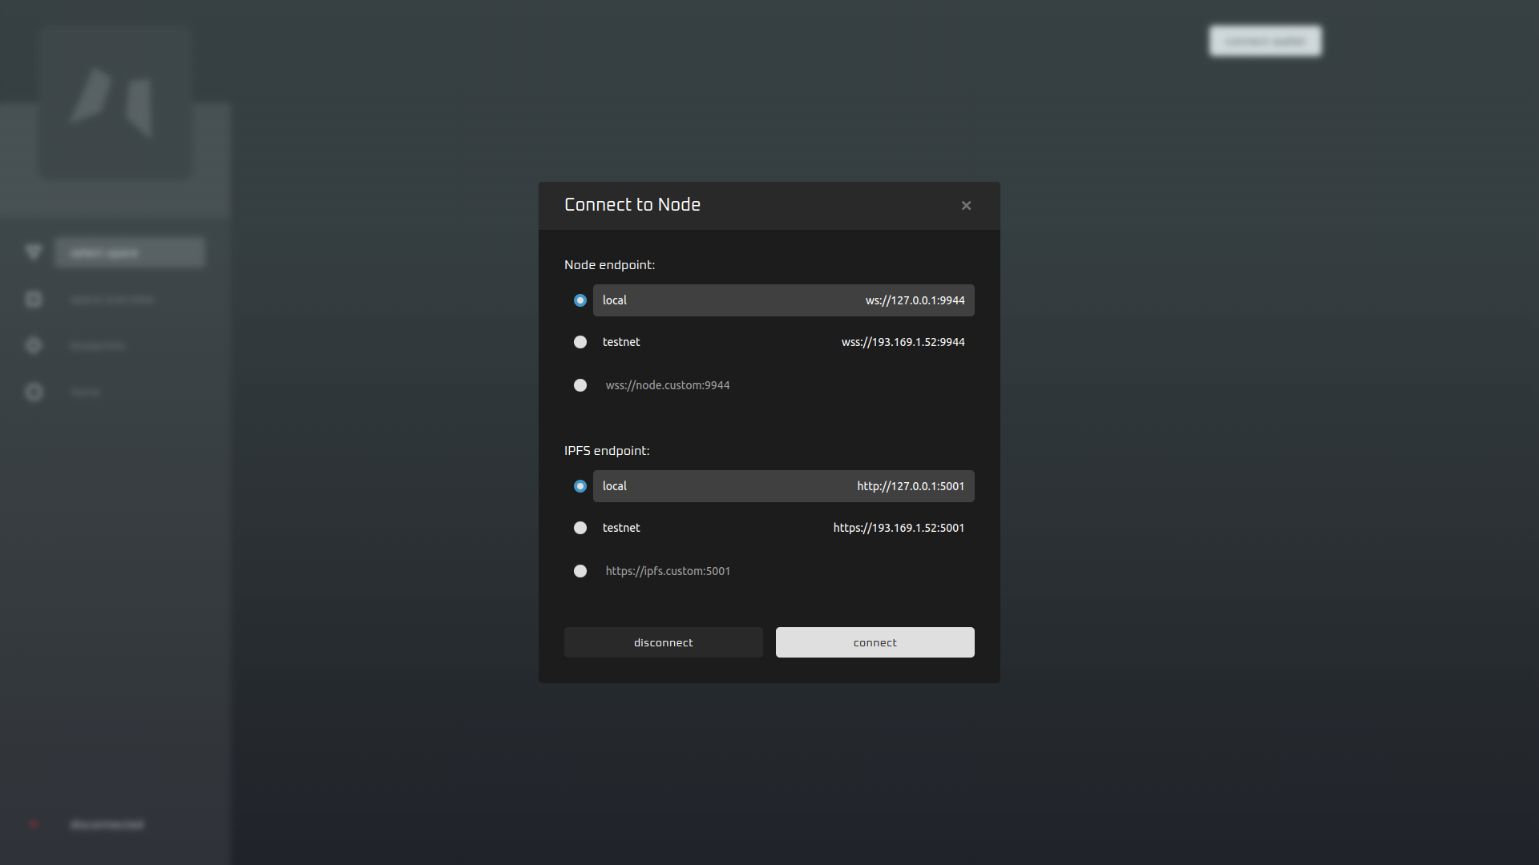Viewport: 1539px width, 865px height.
Task: Click the wss://node.custom:9944 input field
Action: pos(784,385)
